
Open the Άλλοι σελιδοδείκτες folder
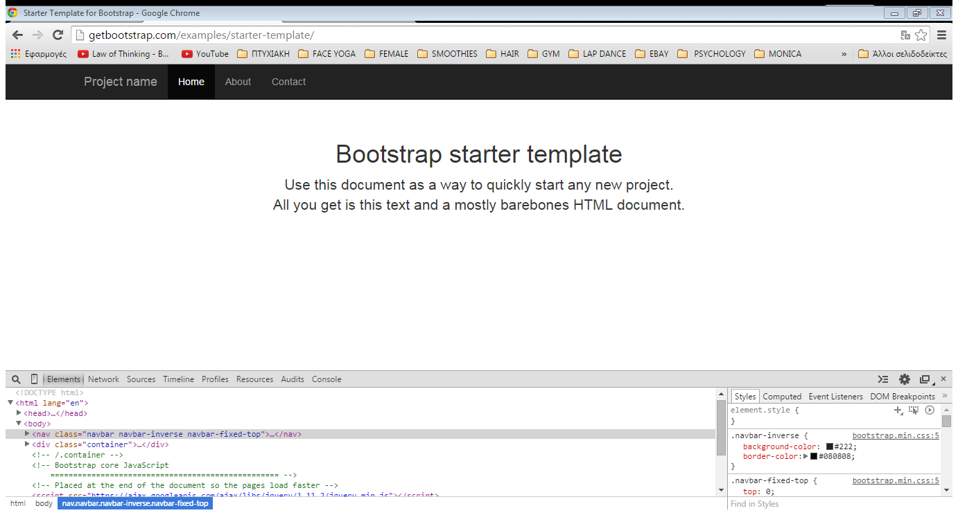pyautogui.click(x=903, y=54)
